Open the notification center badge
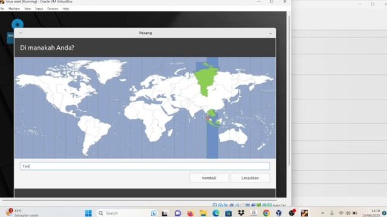387x217 pixels. coord(384,213)
